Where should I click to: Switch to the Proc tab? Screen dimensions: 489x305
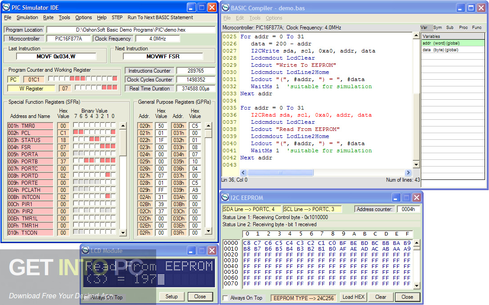point(463,28)
